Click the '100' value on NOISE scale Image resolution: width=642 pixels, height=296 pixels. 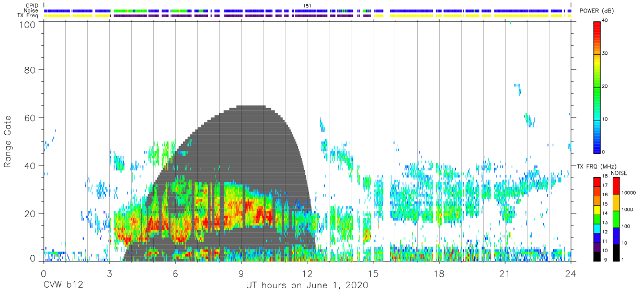pyautogui.click(x=626, y=226)
